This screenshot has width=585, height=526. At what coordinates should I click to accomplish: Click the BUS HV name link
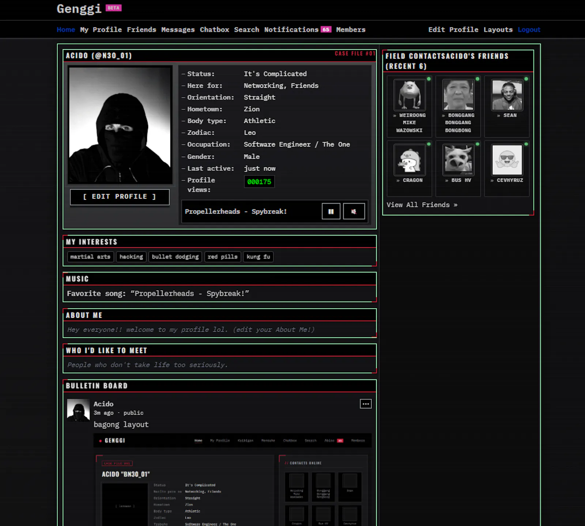[x=458, y=180]
